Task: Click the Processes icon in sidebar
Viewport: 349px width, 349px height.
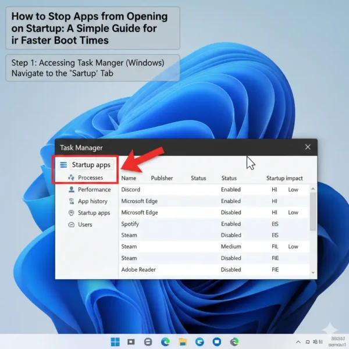Action: point(71,177)
